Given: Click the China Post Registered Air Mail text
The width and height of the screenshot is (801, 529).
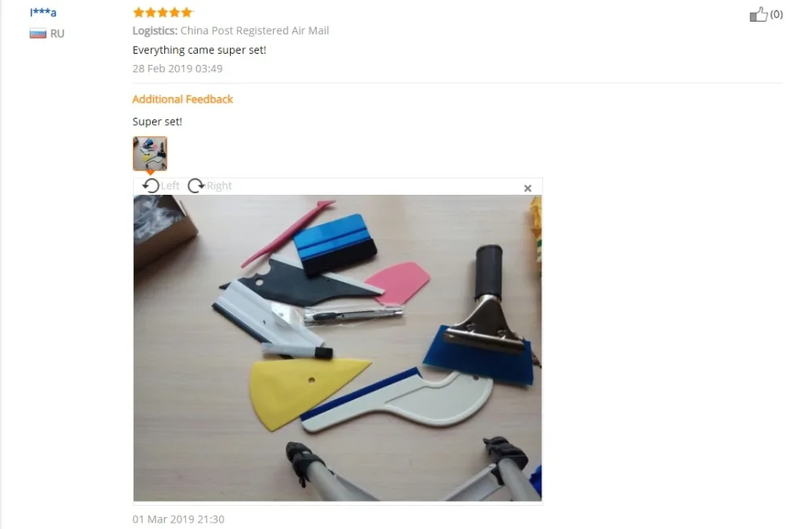Looking at the screenshot, I should click(255, 30).
